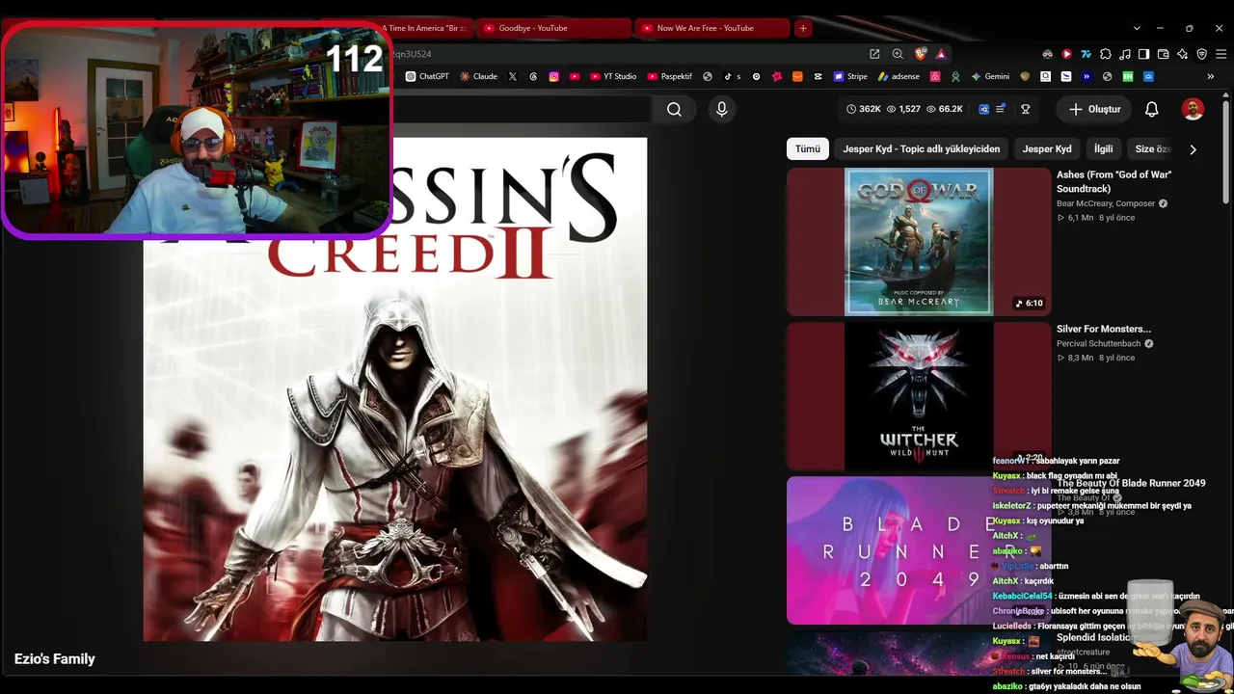Open the X (Twitter) bookmark icon

[512, 76]
